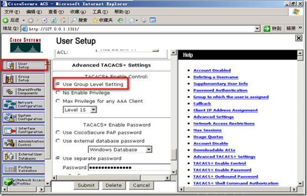Open the TACACS+ Enable Control help link

tap(219, 163)
